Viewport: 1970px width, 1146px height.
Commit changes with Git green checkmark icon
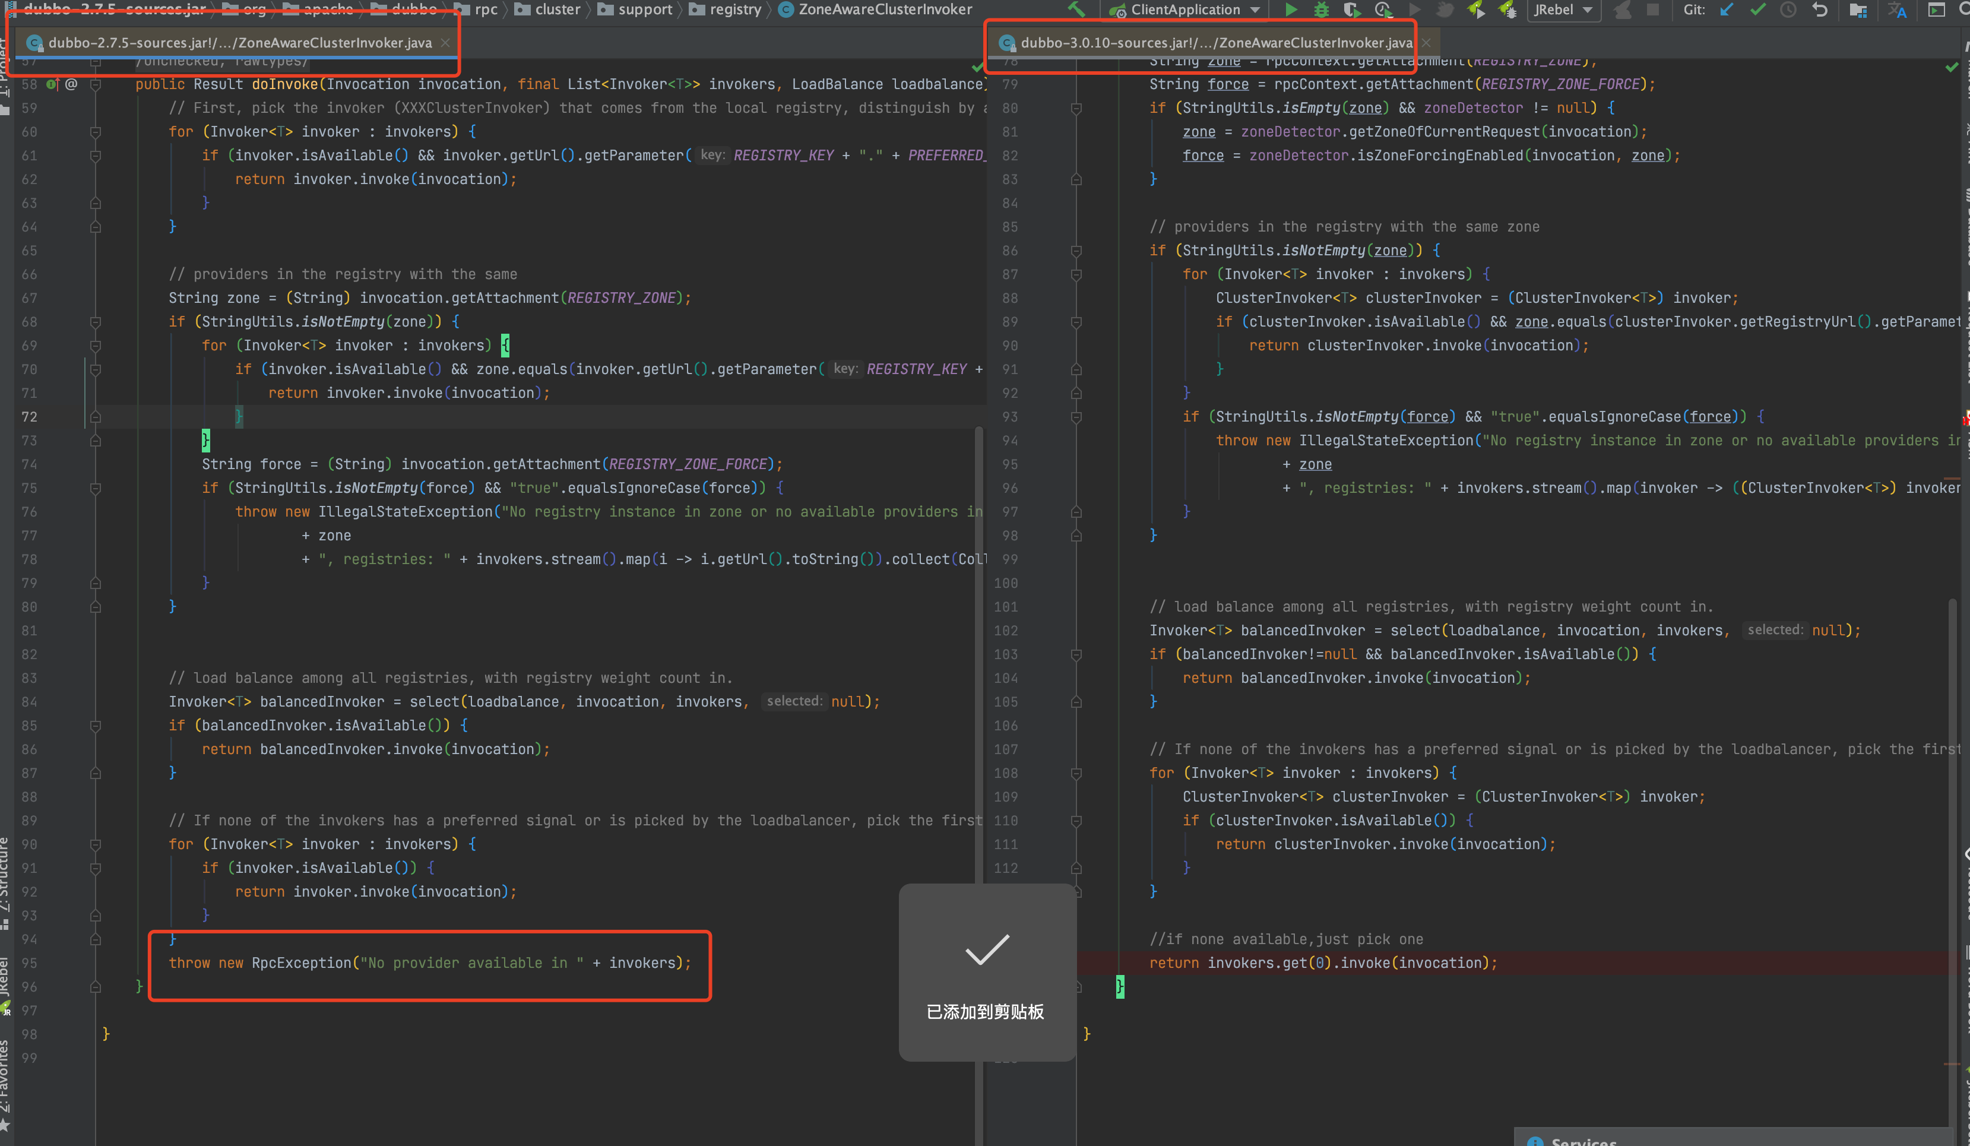click(x=1758, y=10)
